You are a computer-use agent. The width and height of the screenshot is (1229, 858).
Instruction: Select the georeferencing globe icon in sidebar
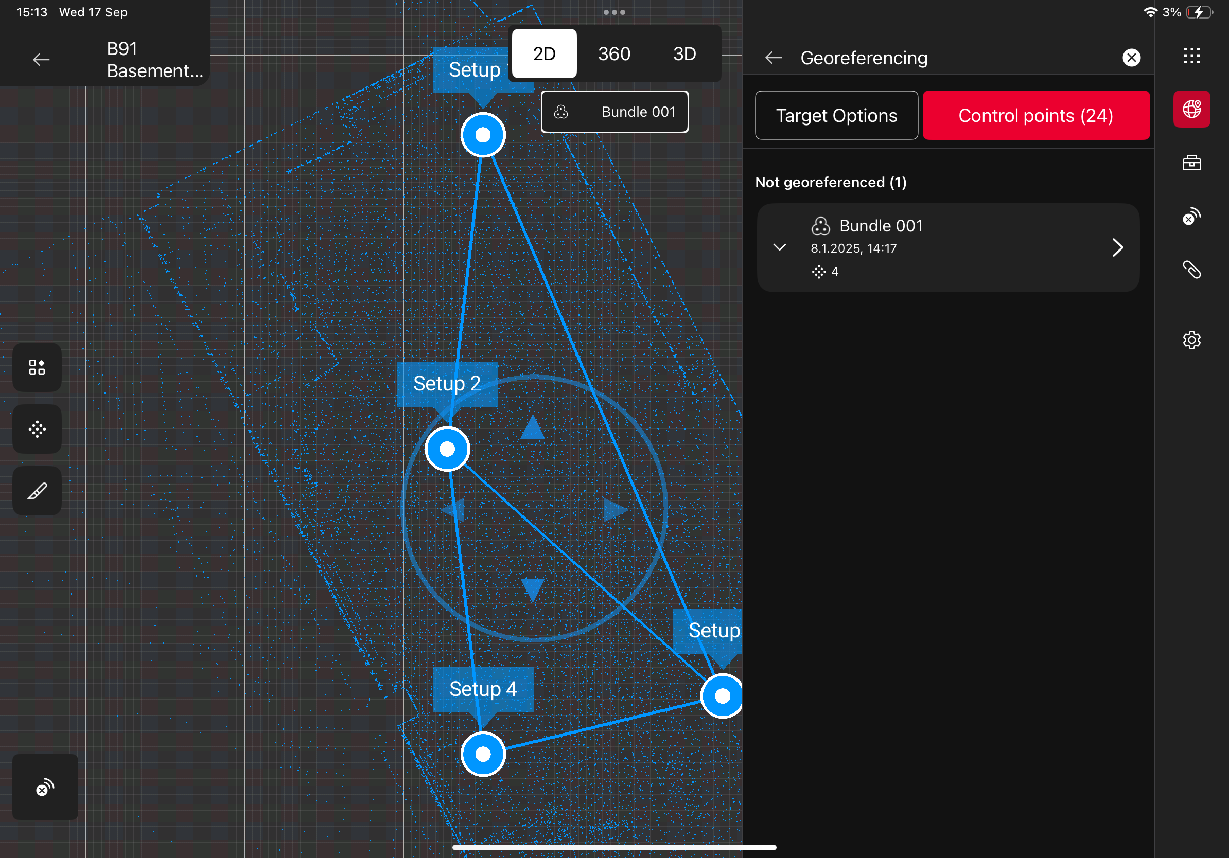1191,109
